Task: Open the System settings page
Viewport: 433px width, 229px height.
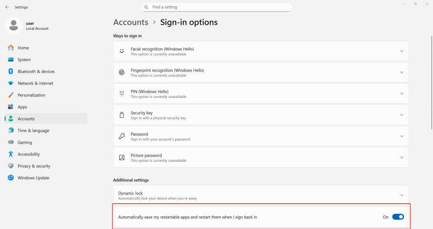Action: tap(24, 60)
